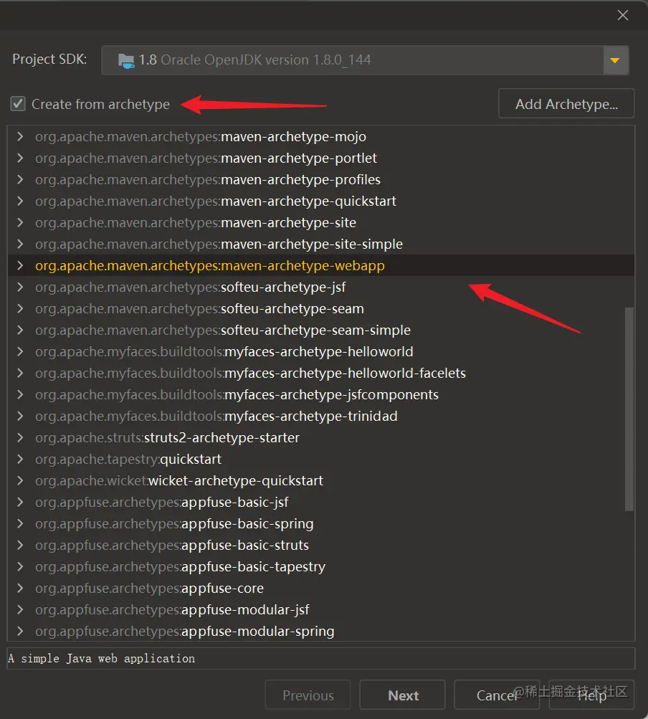
Task: Select softeu-archetype-seam-simple archetype
Action: tap(223, 330)
